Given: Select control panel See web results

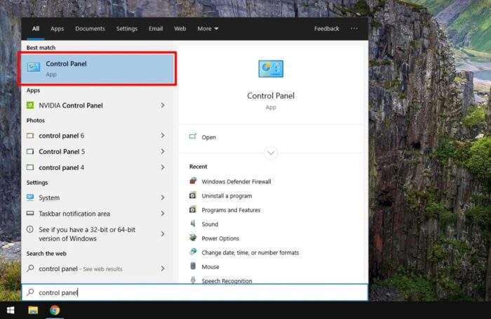Looking at the screenshot, I should 97,268.
